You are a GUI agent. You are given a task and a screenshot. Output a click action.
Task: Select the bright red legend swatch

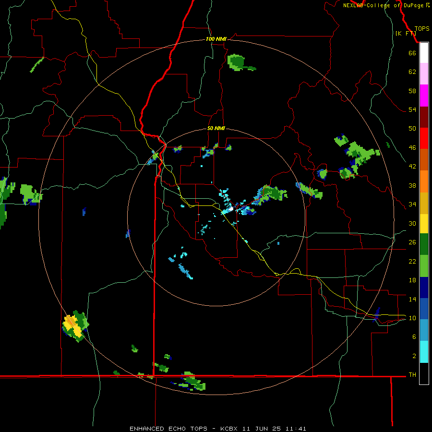424,138
